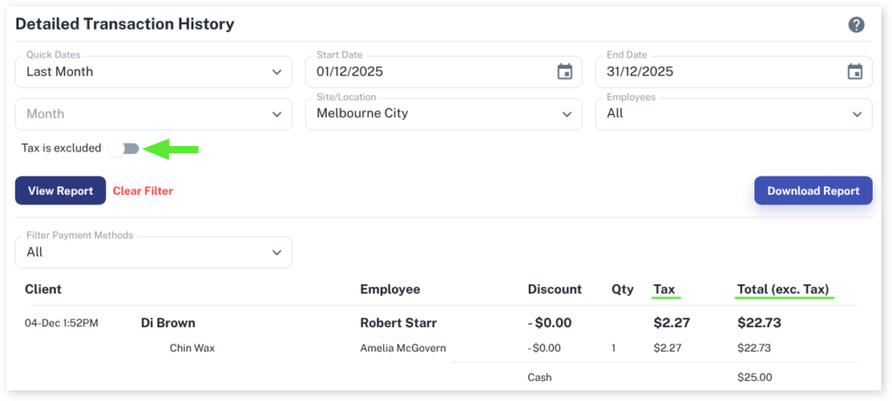The height and width of the screenshot is (401, 892).
Task: Select the Di Brown client name
Action: [x=168, y=323]
